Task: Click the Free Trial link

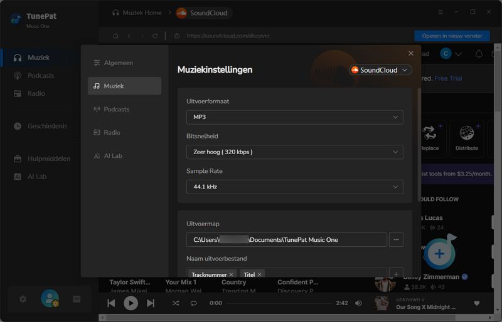Action: pyautogui.click(x=448, y=78)
